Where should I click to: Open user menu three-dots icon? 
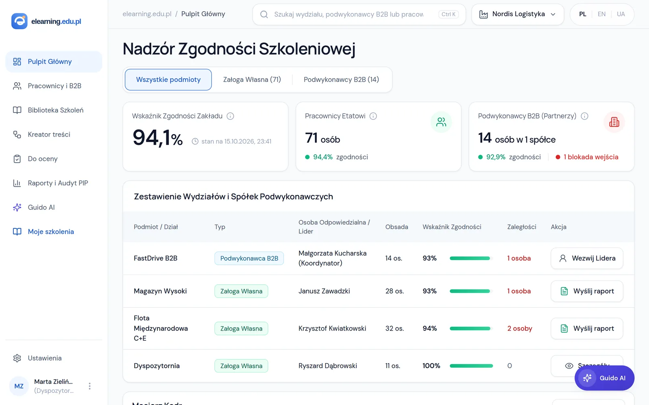click(90, 386)
